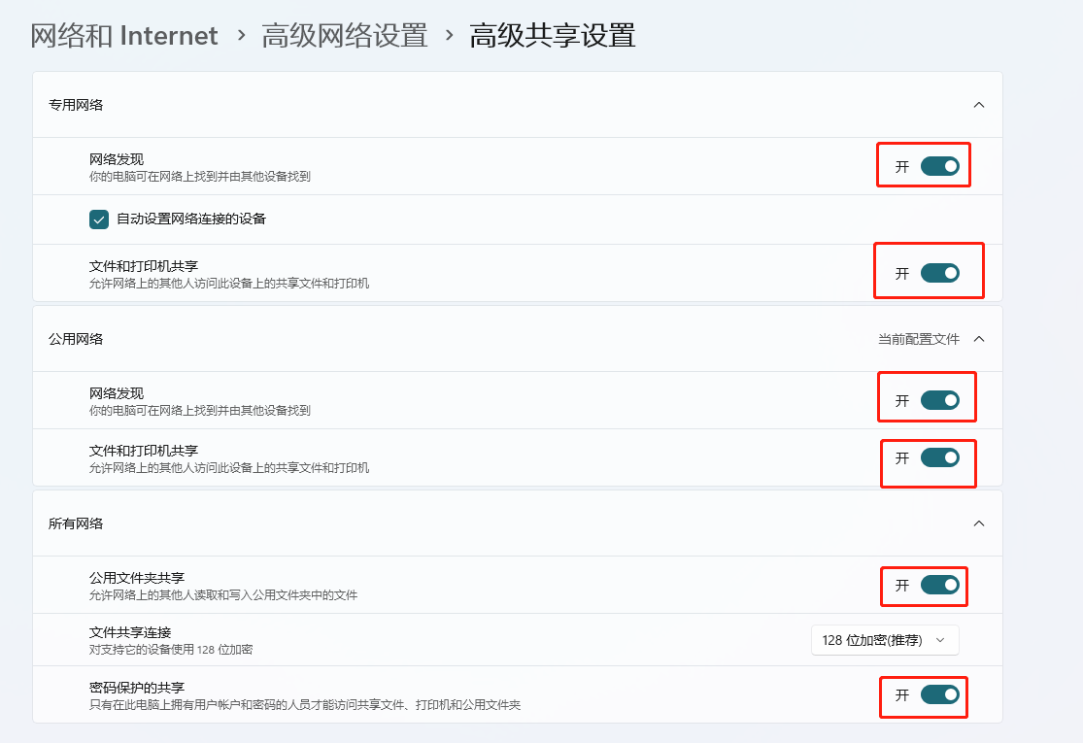Uncheck 自动设置网络连接的设备 checkbox

coord(99,220)
